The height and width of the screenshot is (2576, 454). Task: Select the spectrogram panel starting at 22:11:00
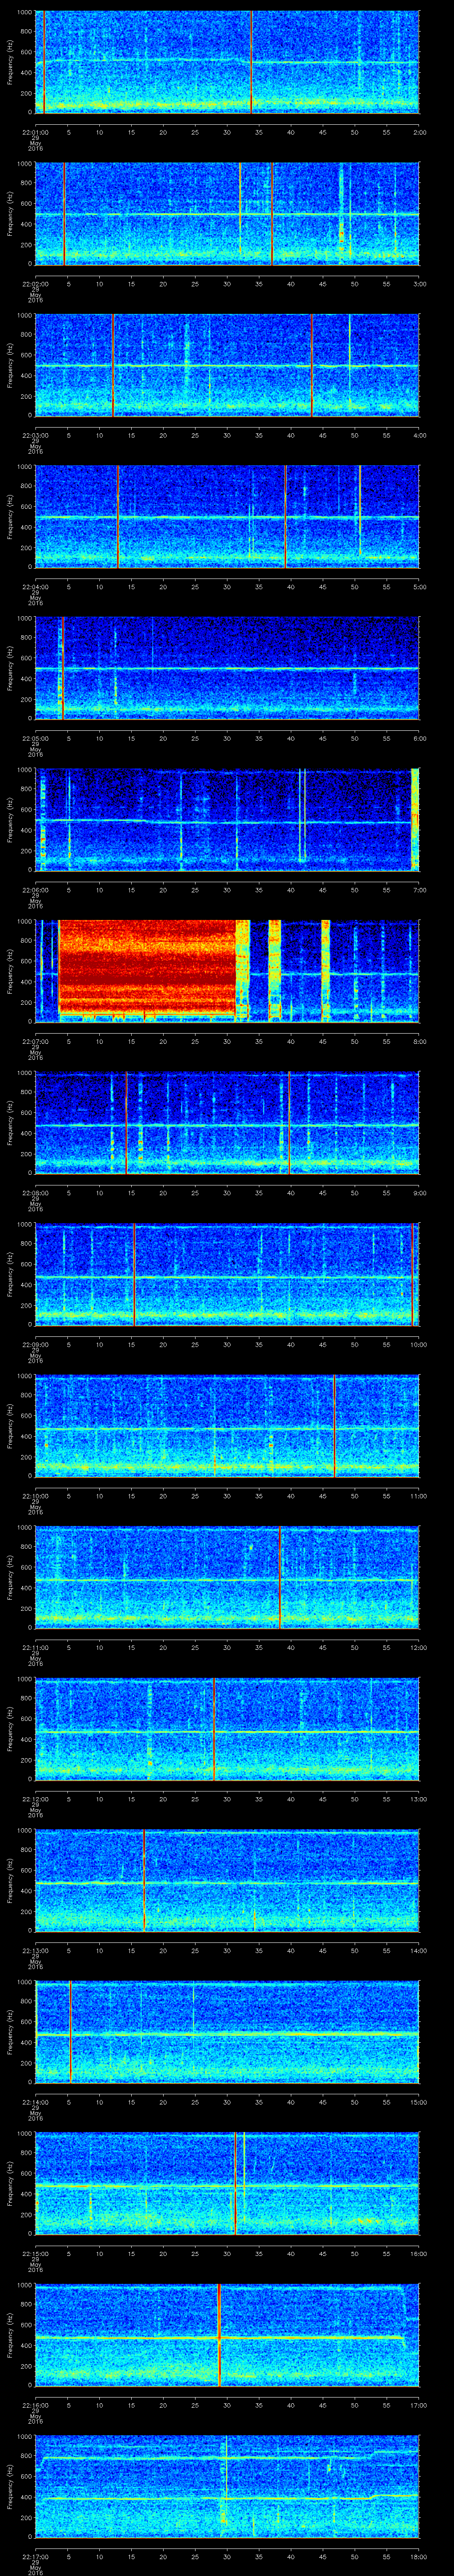coord(227,1578)
